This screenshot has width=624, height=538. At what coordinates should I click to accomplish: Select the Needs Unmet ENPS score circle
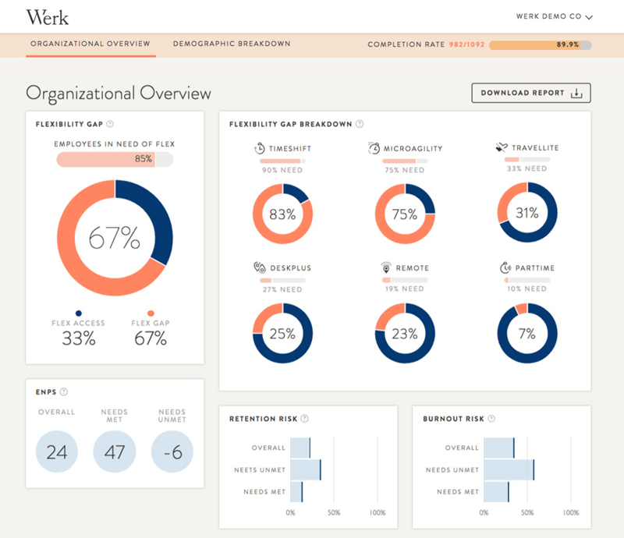172,451
